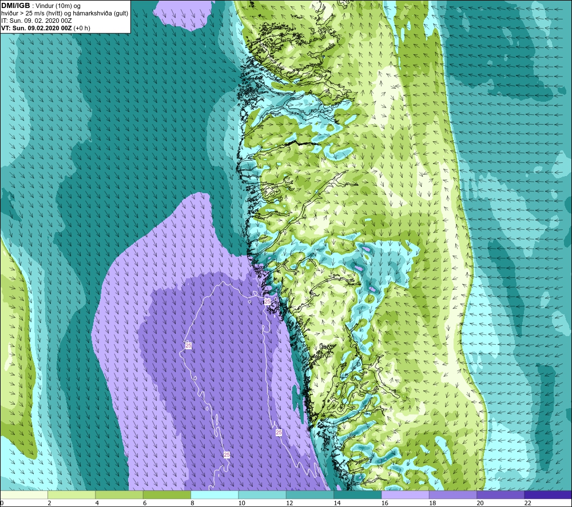Click the "8" scale label on the color bar
The image size is (572, 507).
click(192, 503)
